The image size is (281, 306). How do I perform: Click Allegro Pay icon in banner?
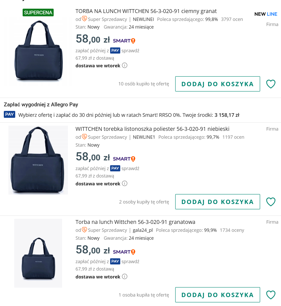pos(10,114)
